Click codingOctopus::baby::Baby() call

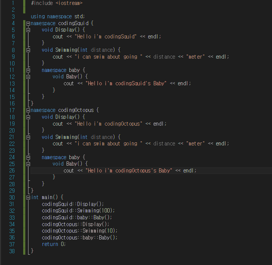[80, 238]
